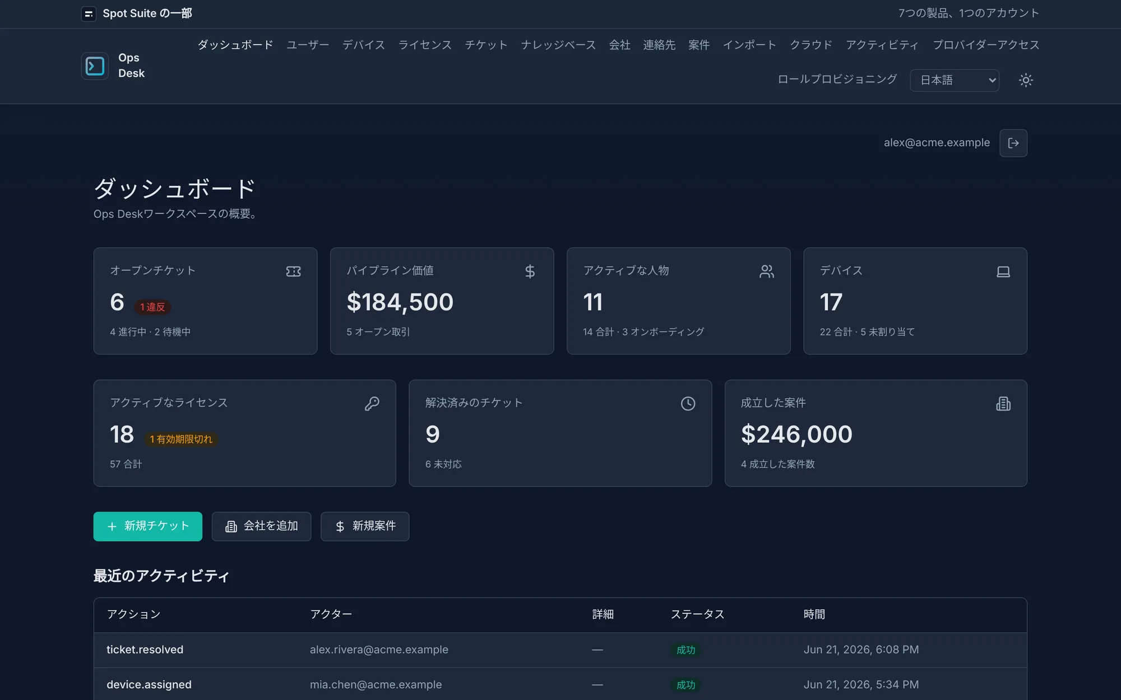1121x700 pixels.
Task: Switch to ライセンス in the navigation
Action: pyautogui.click(x=425, y=45)
